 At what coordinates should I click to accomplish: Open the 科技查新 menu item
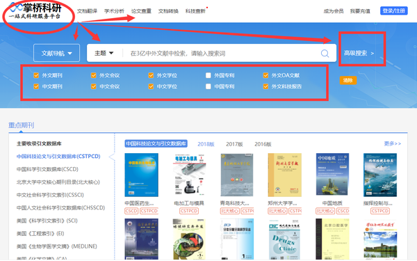click(195, 11)
